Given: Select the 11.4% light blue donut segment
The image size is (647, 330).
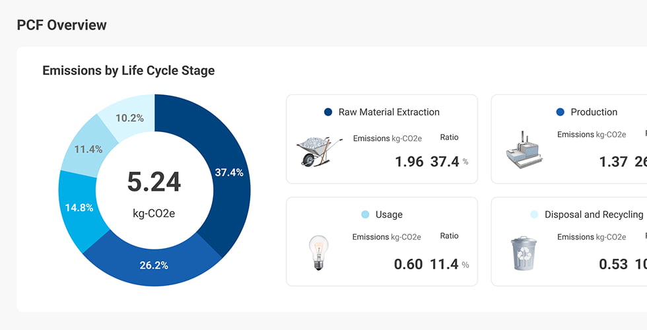Looking at the screenshot, I should (88, 149).
